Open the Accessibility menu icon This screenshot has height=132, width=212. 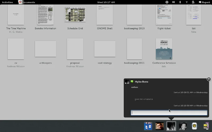[x=167, y=2]
